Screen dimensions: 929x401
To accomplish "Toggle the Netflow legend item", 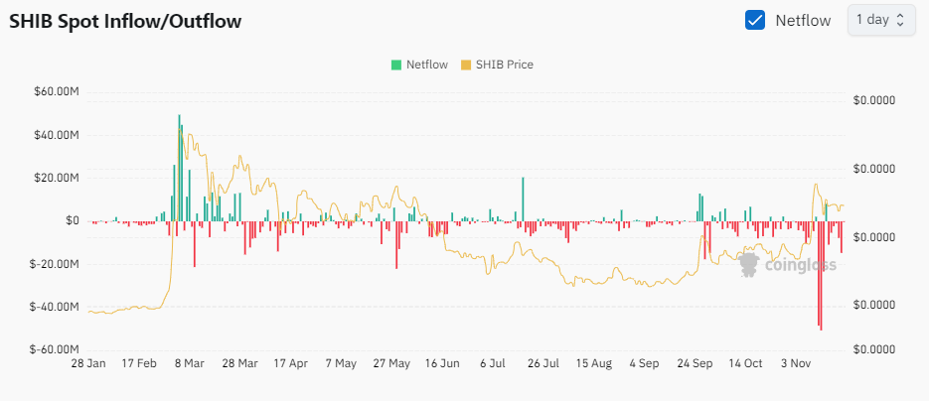I will 419,65.
